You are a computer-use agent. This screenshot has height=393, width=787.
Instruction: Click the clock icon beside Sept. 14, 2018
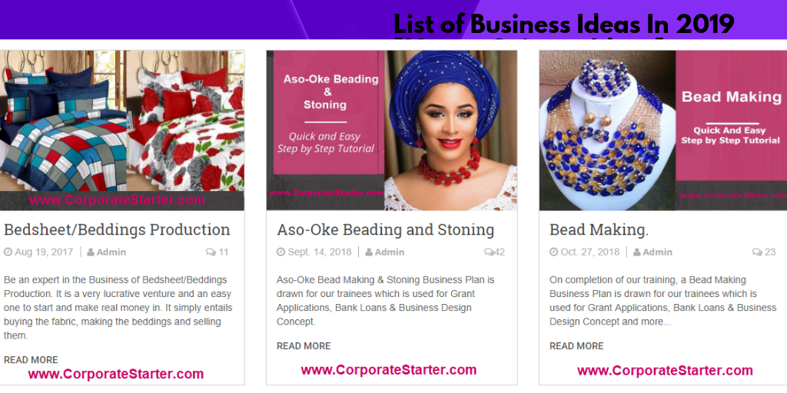coord(281,252)
